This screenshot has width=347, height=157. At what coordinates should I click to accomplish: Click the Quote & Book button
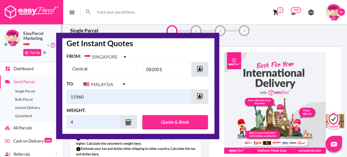175,122
